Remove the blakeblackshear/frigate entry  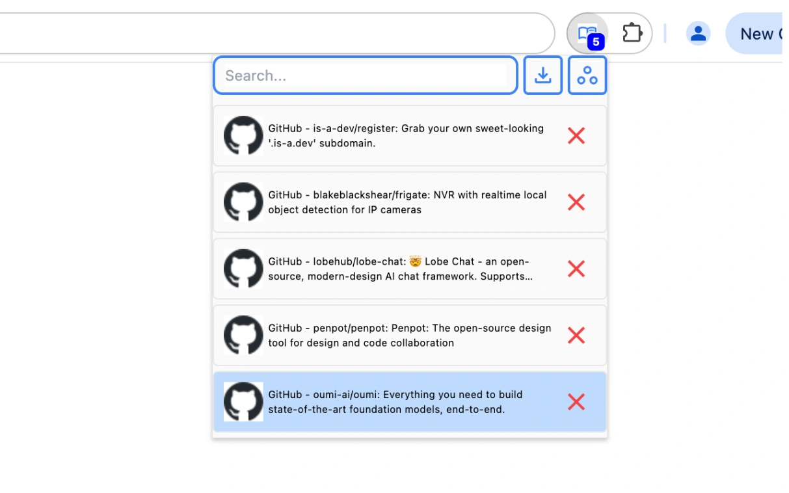576,202
